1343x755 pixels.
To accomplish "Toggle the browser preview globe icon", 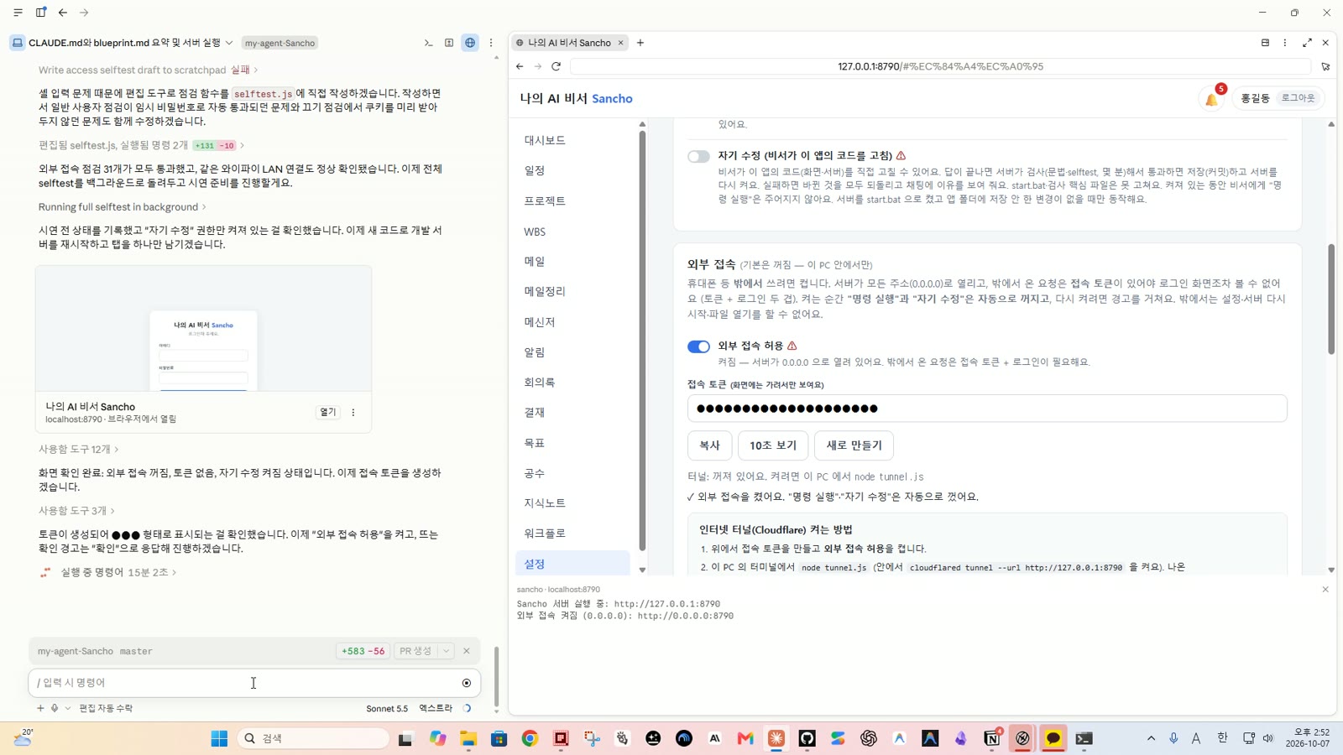I will coord(470,43).
